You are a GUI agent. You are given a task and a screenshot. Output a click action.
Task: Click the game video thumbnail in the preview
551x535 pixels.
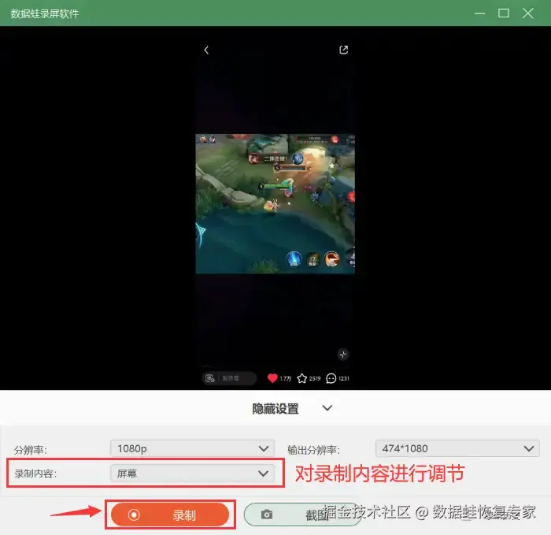[275, 203]
